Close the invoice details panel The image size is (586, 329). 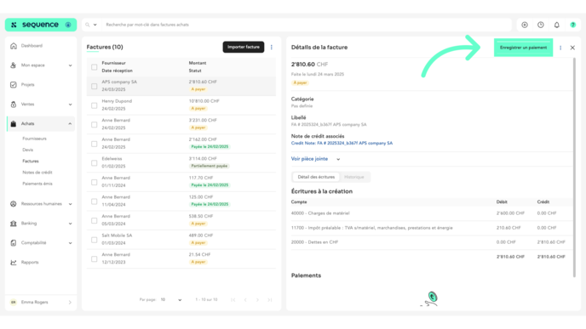point(572,48)
